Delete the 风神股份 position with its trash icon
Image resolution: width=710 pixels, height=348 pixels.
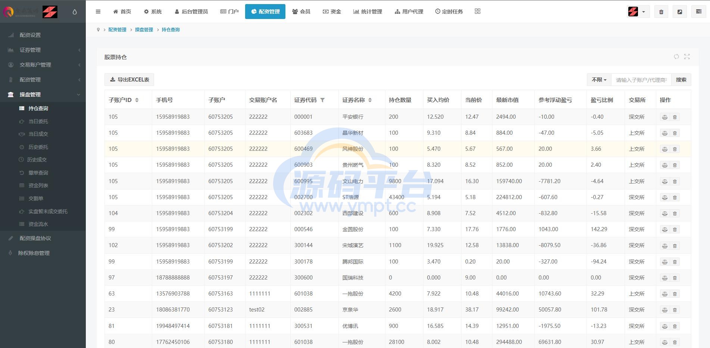click(675, 149)
